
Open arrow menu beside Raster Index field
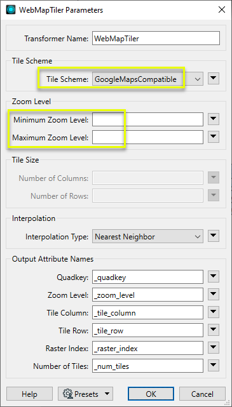[x=214, y=348]
